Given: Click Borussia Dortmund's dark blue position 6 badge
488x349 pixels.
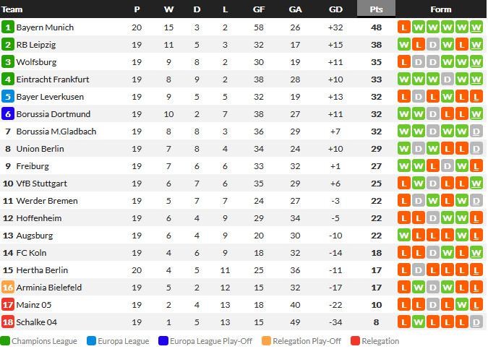Looking at the screenshot, I should click(x=8, y=114).
